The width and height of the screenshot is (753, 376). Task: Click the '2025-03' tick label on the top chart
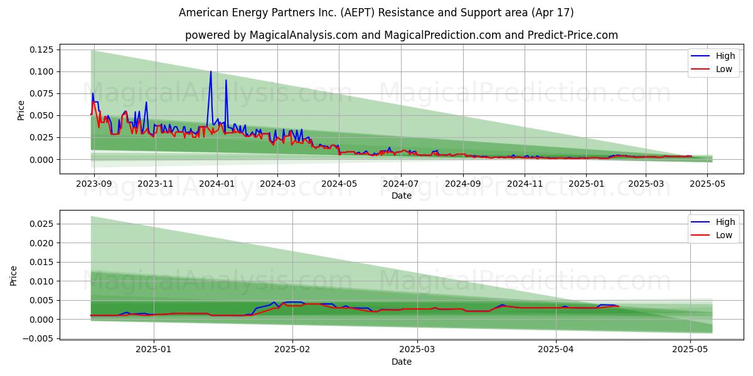(646, 184)
